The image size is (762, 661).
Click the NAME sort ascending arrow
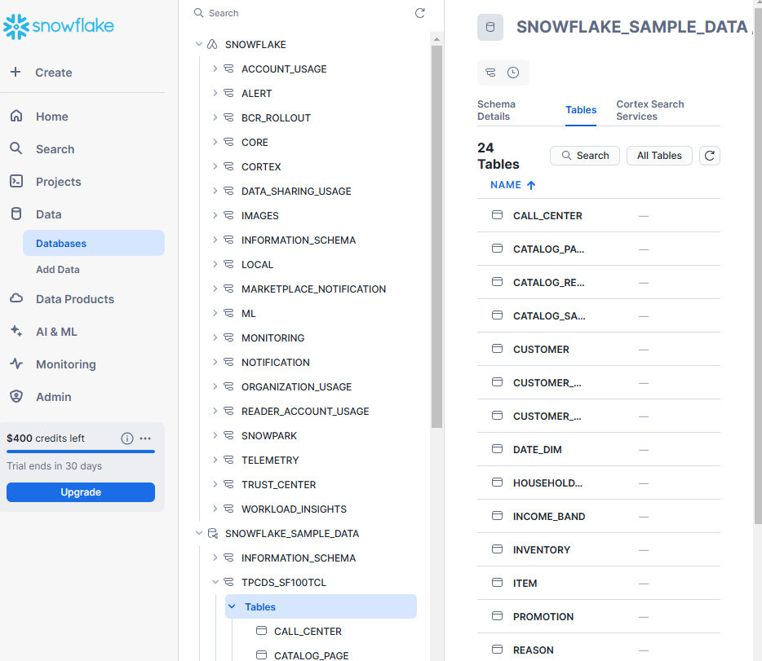(531, 185)
